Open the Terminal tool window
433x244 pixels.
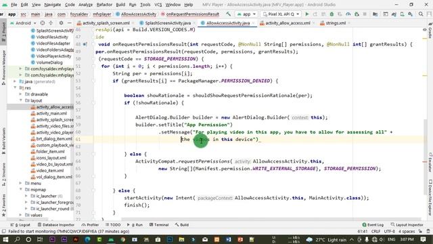pyautogui.click(x=159, y=225)
